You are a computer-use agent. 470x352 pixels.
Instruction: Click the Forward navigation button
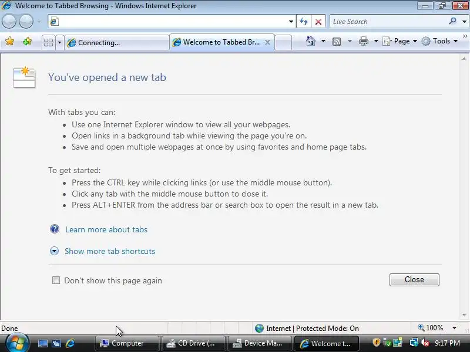click(x=26, y=22)
